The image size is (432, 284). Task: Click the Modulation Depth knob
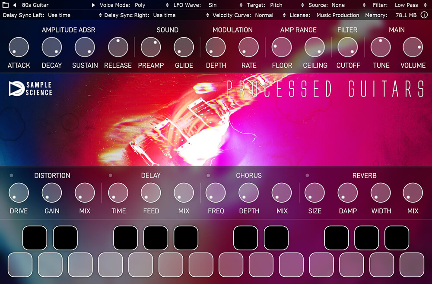216,47
